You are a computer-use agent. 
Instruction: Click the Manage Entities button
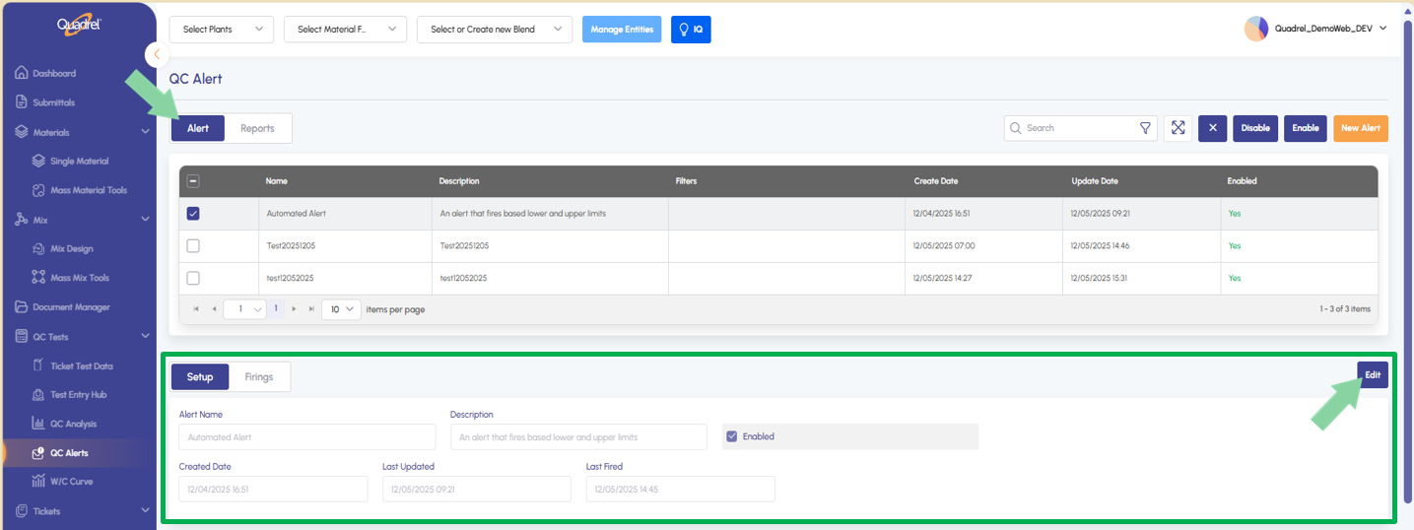coord(622,30)
